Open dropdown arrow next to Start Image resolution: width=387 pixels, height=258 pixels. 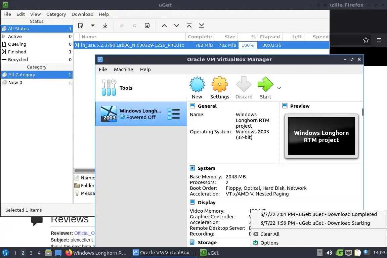pyautogui.click(x=279, y=88)
